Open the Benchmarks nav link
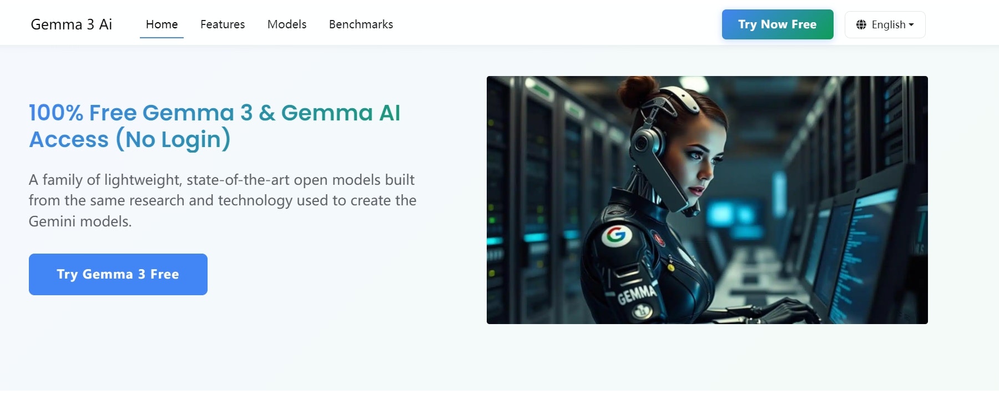This screenshot has height=399, width=999. pyautogui.click(x=361, y=24)
